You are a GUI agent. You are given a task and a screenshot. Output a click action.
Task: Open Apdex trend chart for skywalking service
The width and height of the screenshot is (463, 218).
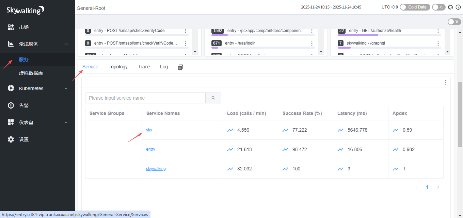395,169
